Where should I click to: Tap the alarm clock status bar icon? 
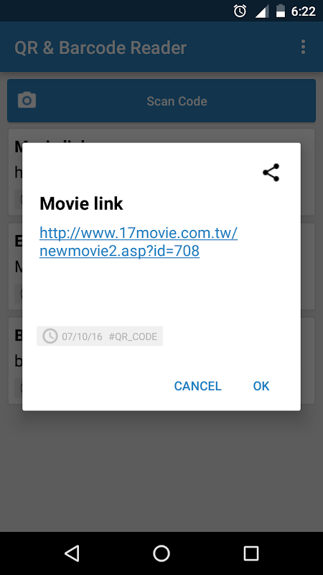240,11
